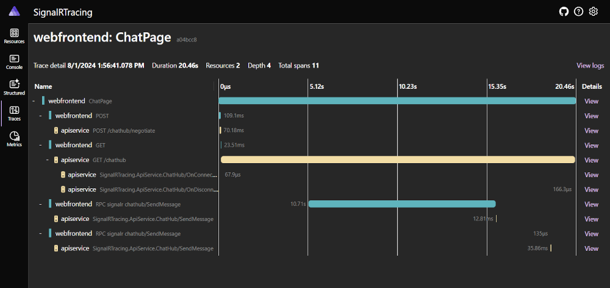This screenshot has height=288, width=610.
Task: Open the GitHub repository icon
Action: (x=564, y=12)
